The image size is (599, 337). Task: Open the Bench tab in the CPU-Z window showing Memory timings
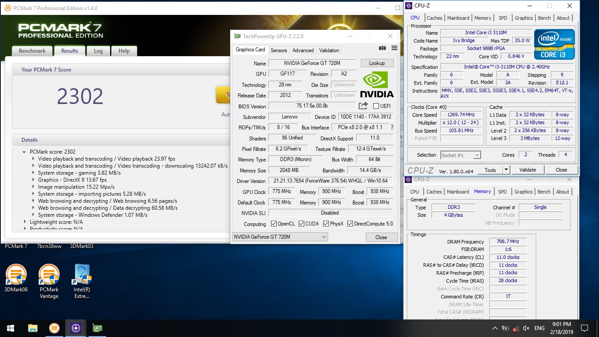[x=544, y=192]
